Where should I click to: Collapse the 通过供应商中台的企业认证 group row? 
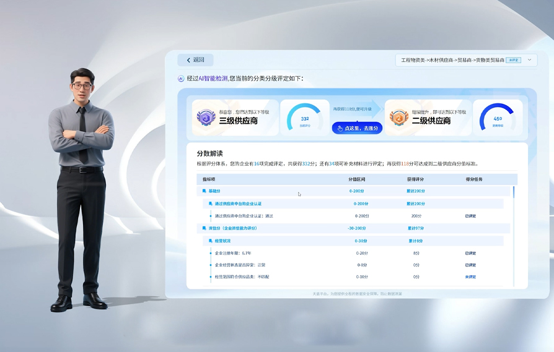coord(353,204)
